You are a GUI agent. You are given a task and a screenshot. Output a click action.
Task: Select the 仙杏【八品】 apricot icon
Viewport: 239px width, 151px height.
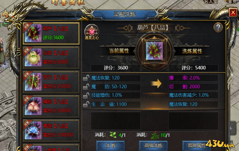click(x=33, y=57)
